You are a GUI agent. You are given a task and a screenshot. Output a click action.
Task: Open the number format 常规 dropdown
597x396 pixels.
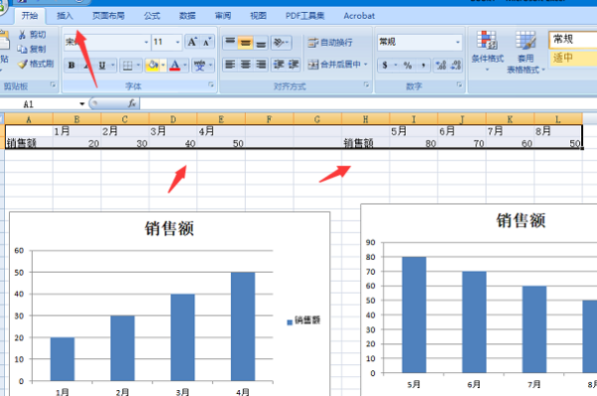coord(458,42)
